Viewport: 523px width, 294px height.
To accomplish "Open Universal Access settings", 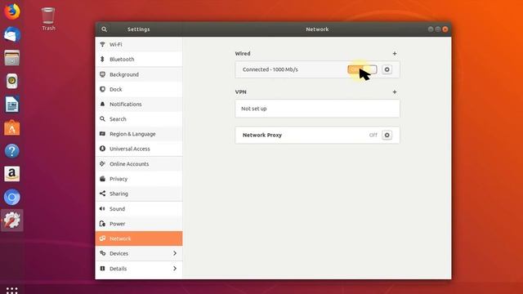I will pyautogui.click(x=139, y=149).
